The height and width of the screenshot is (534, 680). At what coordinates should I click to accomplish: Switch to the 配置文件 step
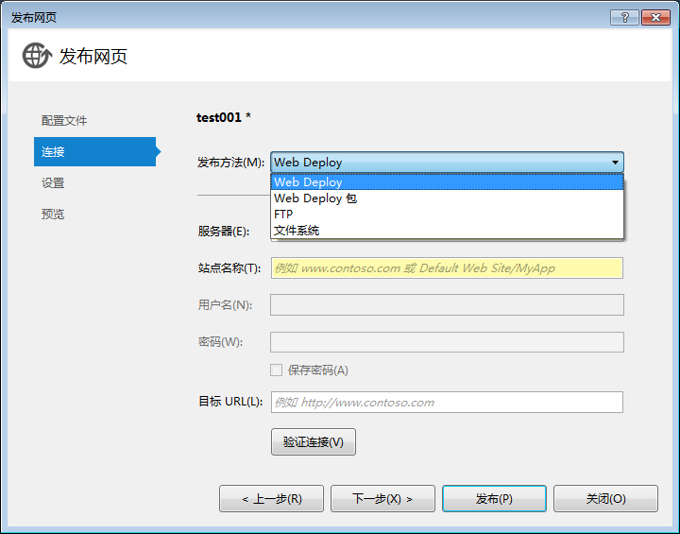(x=64, y=121)
